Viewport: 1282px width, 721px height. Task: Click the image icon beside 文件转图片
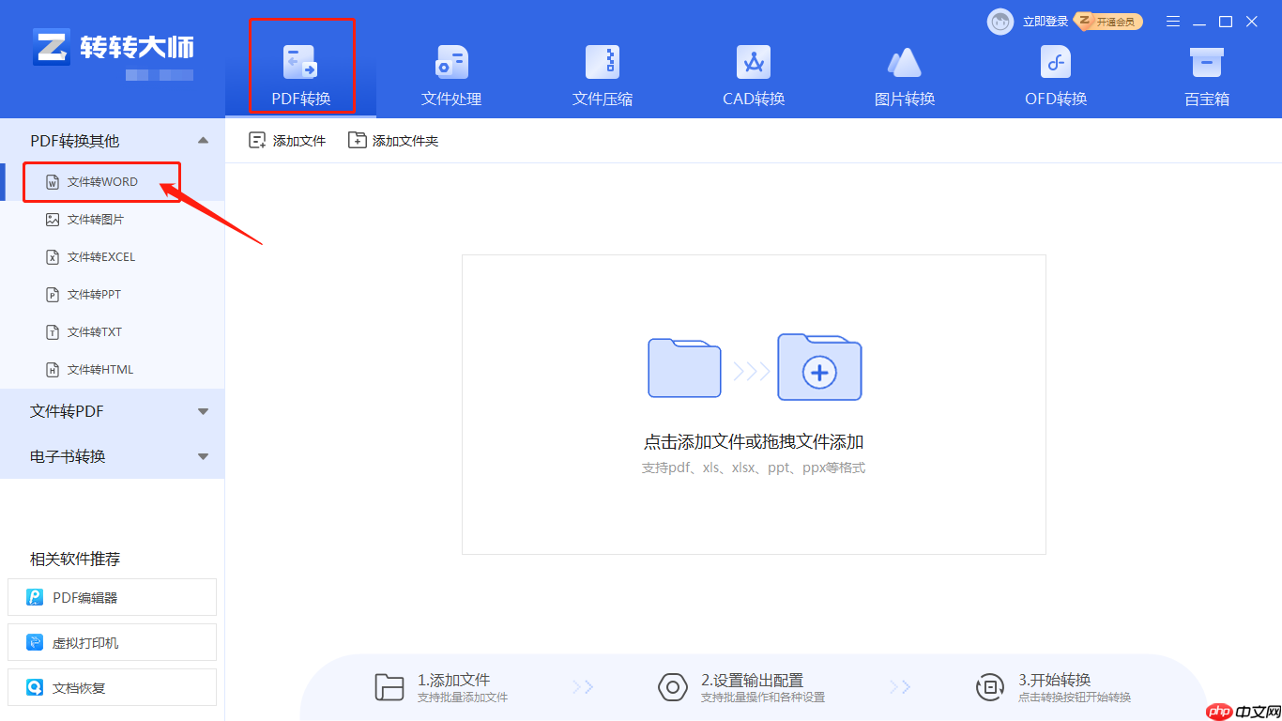(x=53, y=220)
